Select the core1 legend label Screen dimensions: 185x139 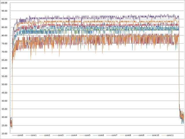(34, 135)
